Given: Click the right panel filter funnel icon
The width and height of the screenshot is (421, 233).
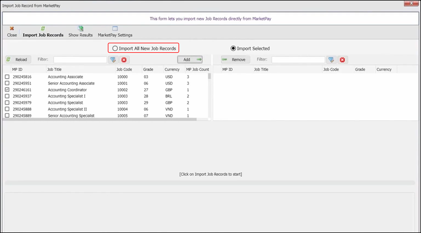Looking at the screenshot, I should coord(331,60).
